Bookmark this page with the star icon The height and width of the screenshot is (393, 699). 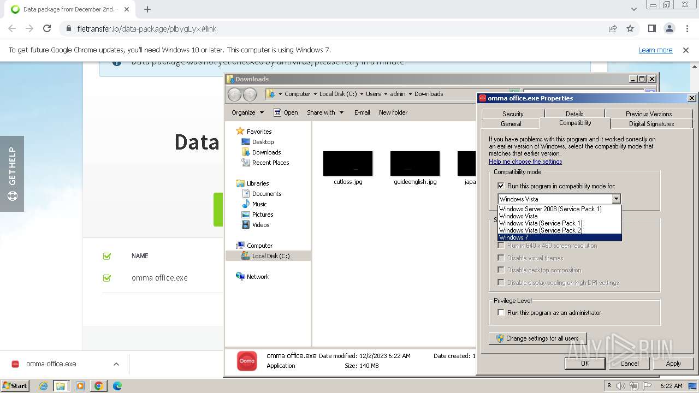(630, 28)
